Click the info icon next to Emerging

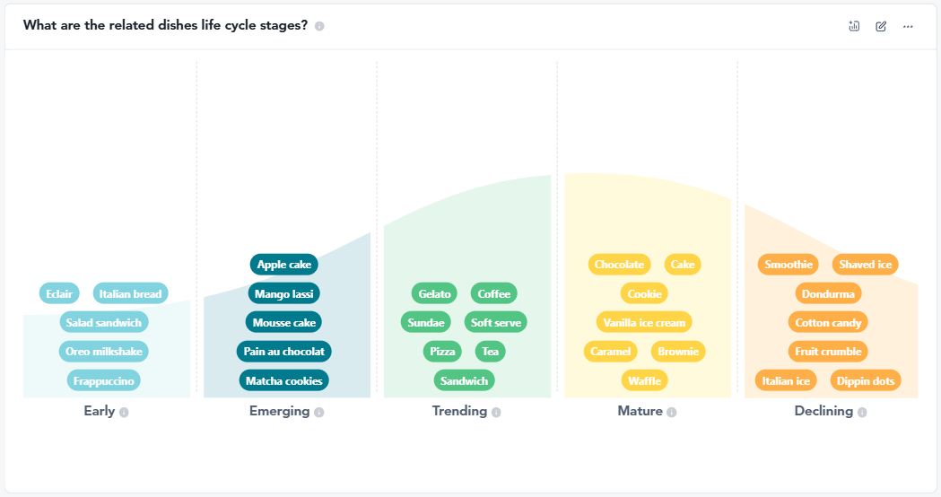point(318,413)
